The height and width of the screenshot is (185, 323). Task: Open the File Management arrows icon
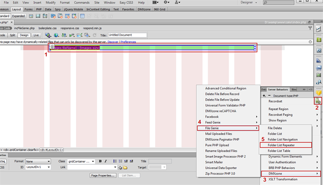point(64,35)
